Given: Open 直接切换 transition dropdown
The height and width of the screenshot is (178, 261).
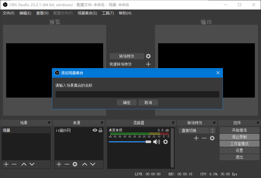Looking at the screenshot, I should [194, 130].
